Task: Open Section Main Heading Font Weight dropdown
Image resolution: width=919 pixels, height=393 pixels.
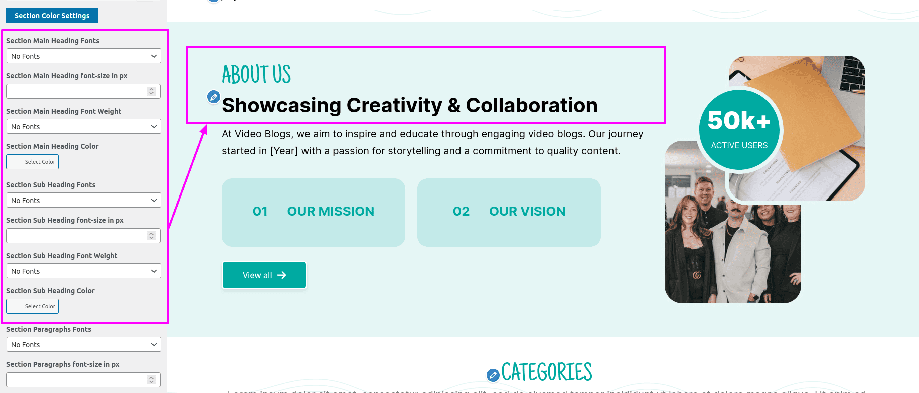Action: pos(83,126)
